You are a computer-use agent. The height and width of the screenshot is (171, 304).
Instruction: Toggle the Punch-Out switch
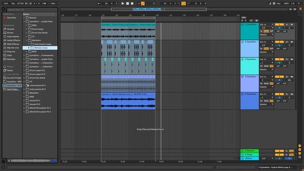pos(188,3)
